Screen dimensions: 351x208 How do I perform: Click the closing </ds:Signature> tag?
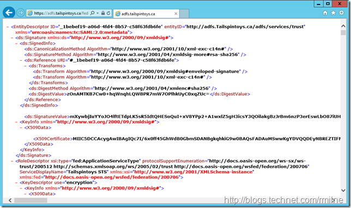tap(33, 155)
